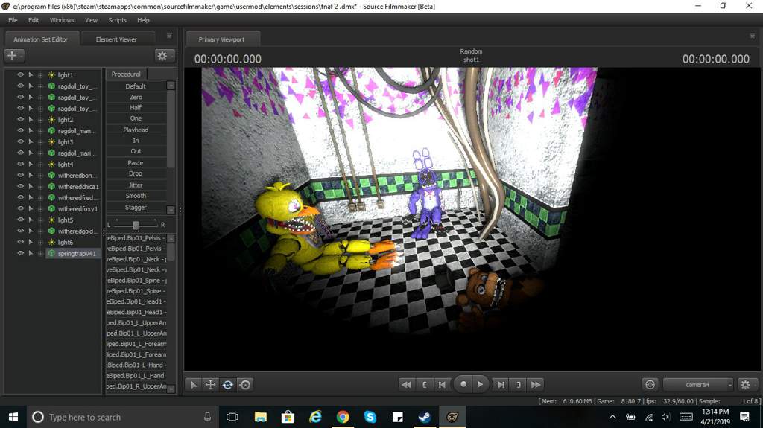Expand the light3 animation set triangle
Image resolution: width=763 pixels, height=428 pixels.
(x=31, y=141)
